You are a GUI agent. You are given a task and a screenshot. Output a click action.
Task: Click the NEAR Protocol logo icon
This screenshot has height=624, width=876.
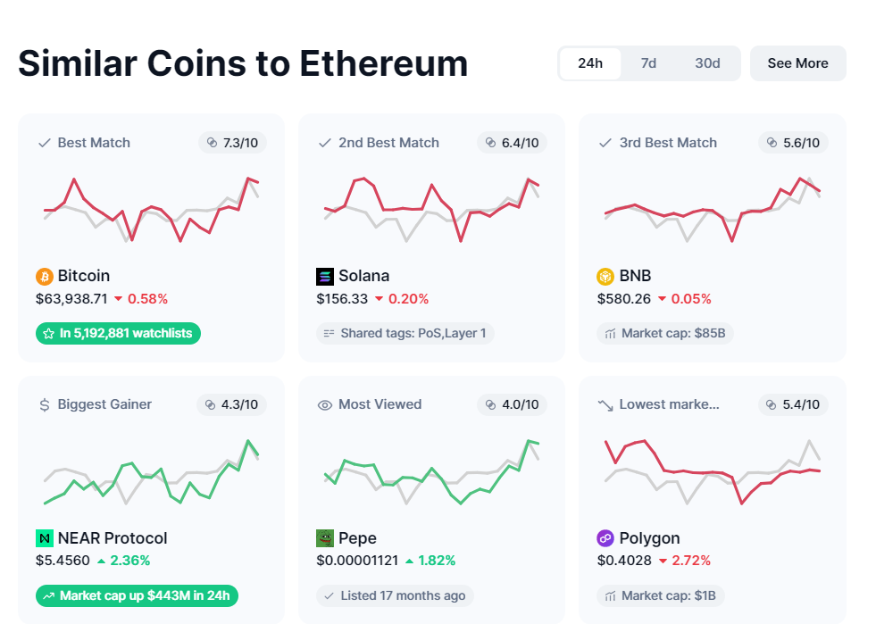click(45, 538)
